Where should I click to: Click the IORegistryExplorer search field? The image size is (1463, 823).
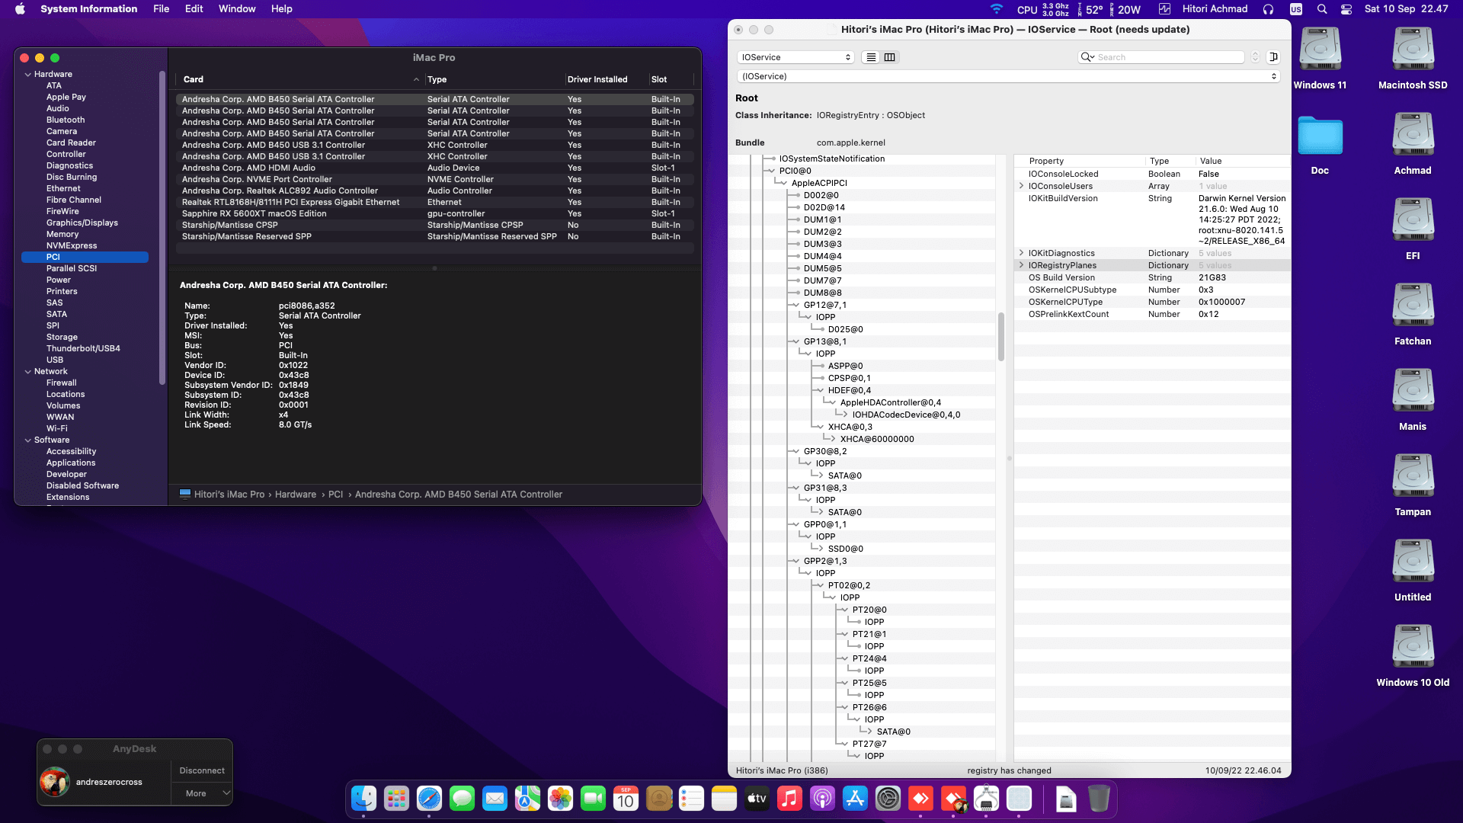(x=1166, y=57)
